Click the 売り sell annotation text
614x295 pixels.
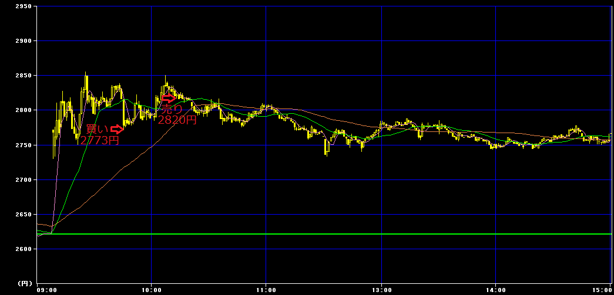(x=172, y=109)
